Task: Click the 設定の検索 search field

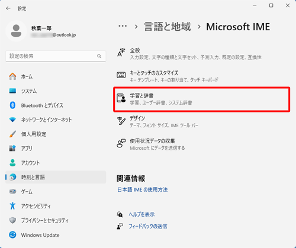Action: (x=56, y=56)
